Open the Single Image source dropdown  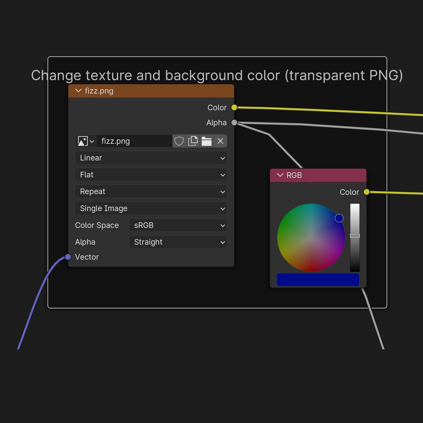click(151, 208)
